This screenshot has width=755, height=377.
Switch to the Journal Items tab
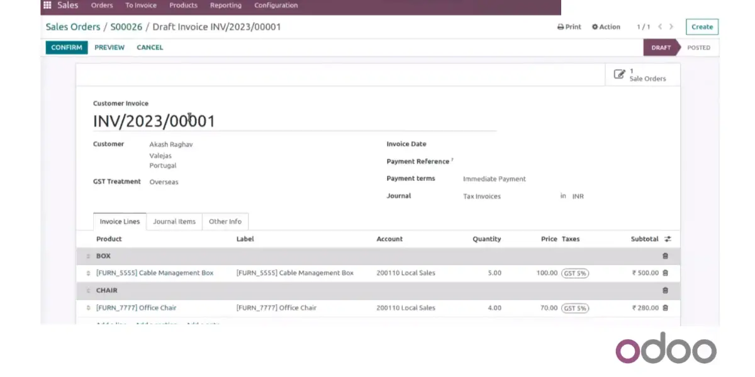click(x=174, y=221)
